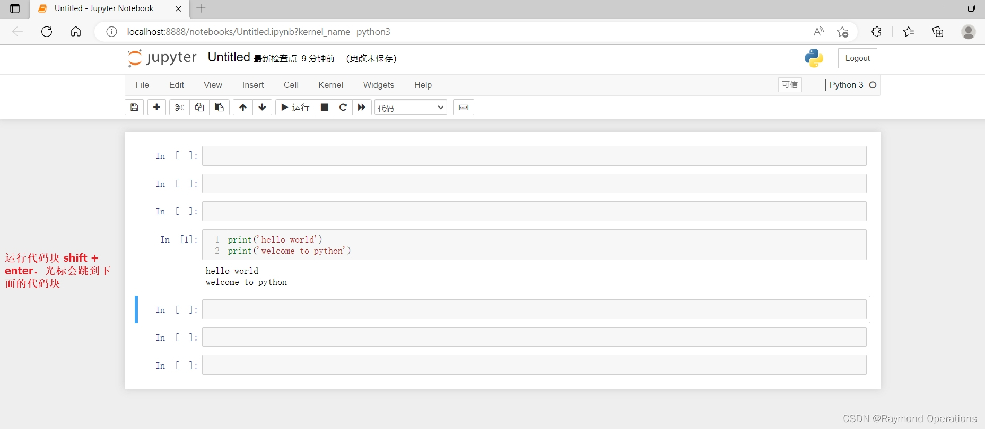
Task: Click the kernel idle circle indicator
Action: point(873,85)
